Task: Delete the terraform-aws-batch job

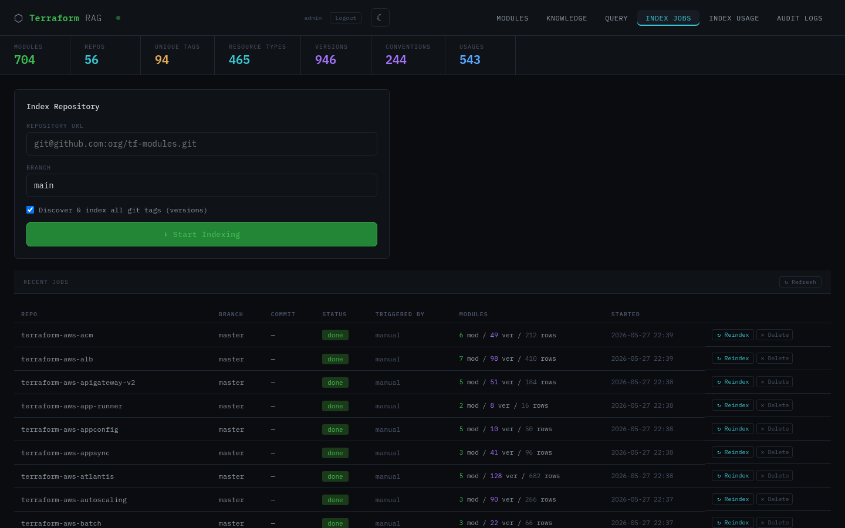Action: (775, 523)
